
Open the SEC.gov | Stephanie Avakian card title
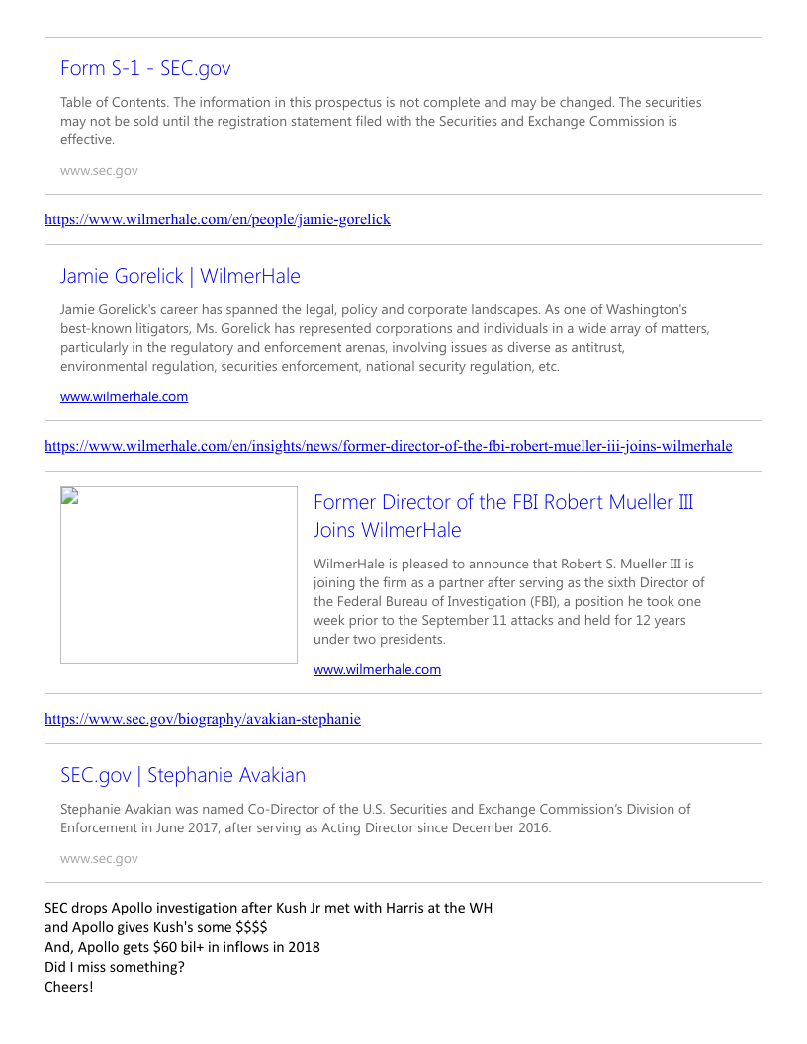[183, 775]
